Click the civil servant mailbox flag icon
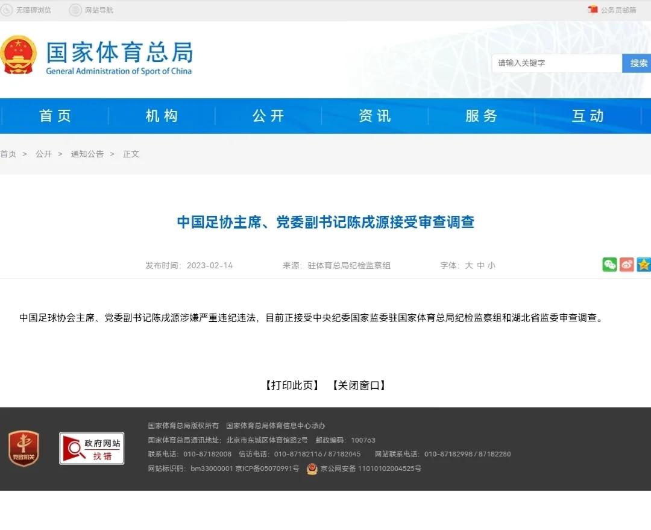The height and width of the screenshot is (530, 651). click(593, 10)
